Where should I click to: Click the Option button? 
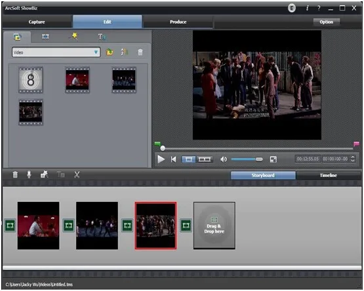point(327,22)
